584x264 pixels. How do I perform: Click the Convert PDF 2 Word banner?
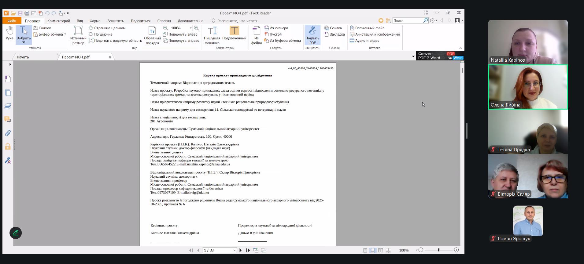click(440, 56)
